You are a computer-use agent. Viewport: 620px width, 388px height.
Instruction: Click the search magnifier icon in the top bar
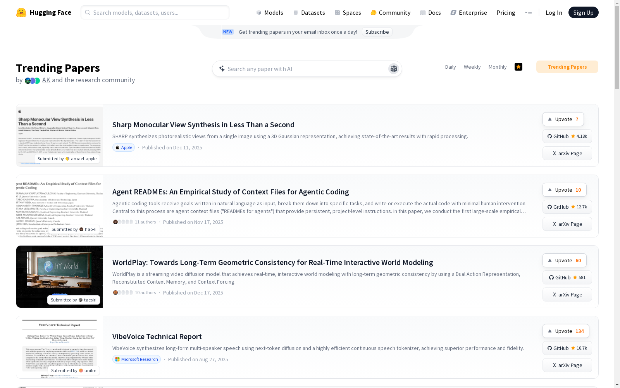click(x=88, y=12)
